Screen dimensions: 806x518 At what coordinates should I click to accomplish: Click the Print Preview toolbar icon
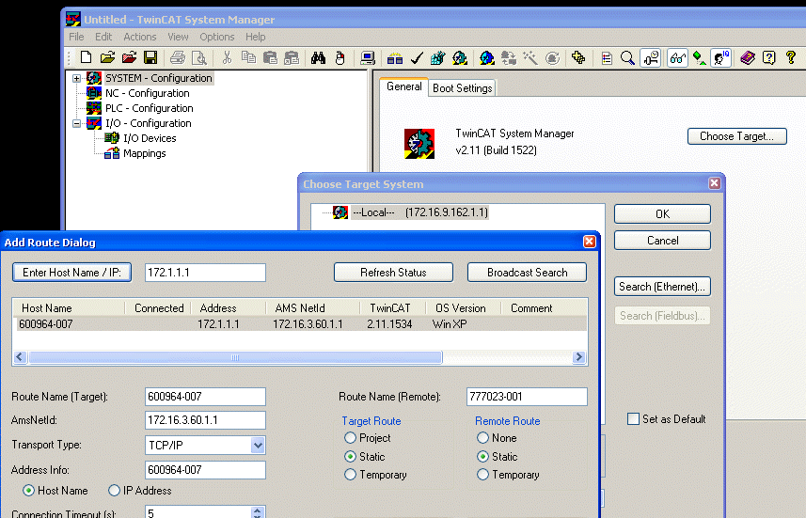pos(199,57)
